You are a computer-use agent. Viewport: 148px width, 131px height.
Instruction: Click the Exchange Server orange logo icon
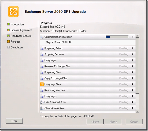pyautogui.click(x=13, y=12)
